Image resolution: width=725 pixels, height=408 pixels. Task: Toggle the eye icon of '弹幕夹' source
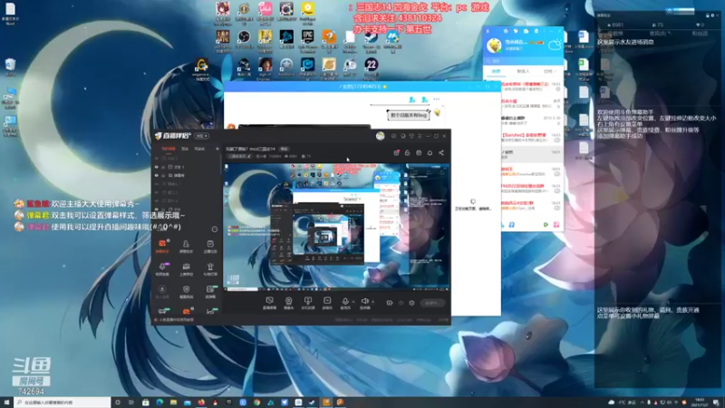click(157, 175)
